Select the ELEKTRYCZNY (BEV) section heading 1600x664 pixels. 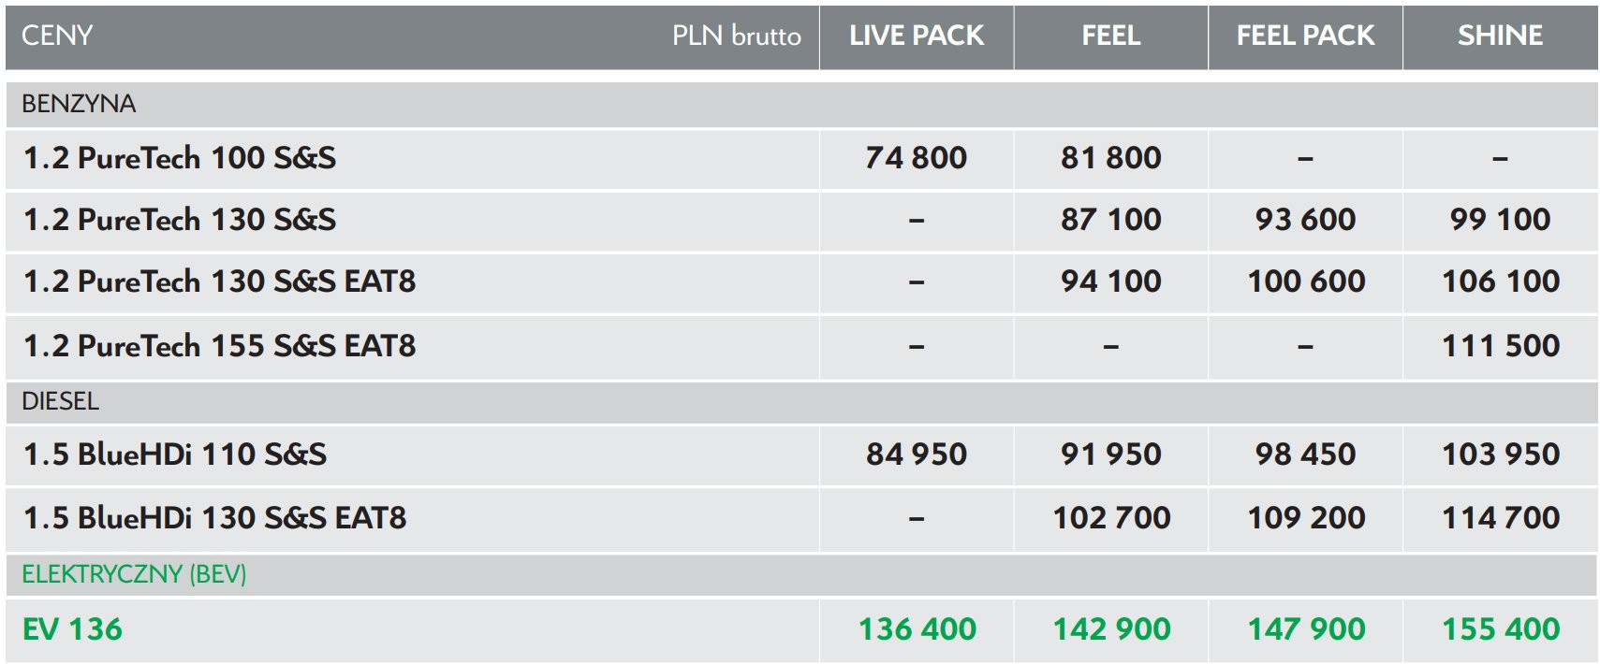pos(134,574)
